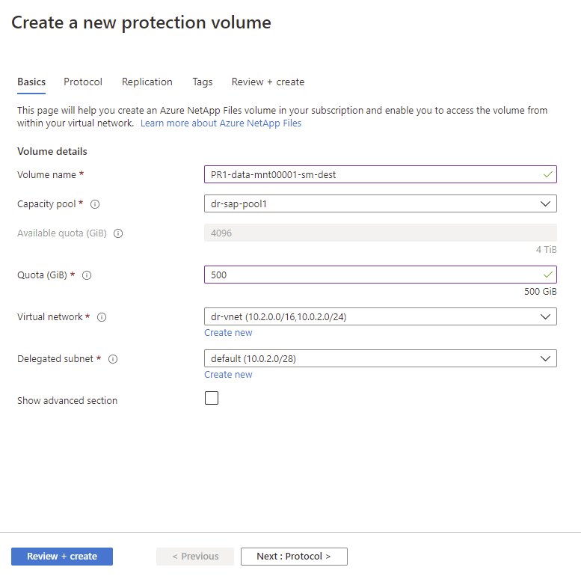
Task: Click the Next : Protocol button
Action: 294,557
